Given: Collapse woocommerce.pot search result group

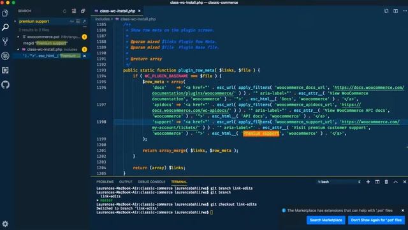Looking at the screenshot, I should click(18, 37).
